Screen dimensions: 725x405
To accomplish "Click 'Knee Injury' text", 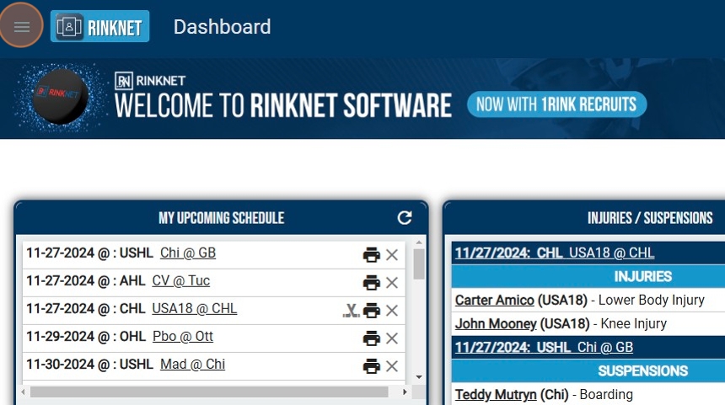I will [x=633, y=323].
